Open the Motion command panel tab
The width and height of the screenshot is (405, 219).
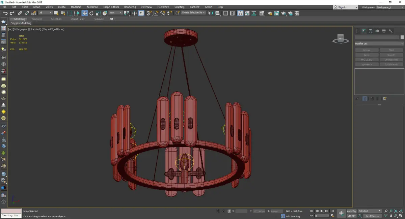click(x=377, y=31)
